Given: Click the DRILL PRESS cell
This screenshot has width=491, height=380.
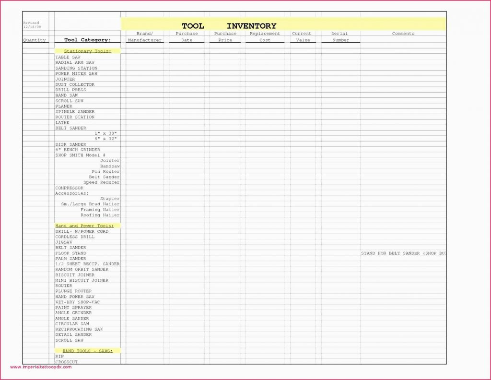Looking at the screenshot, I should (71, 90).
